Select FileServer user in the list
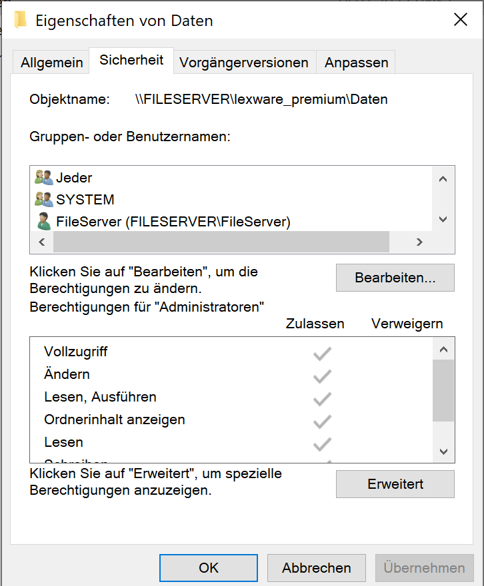 tap(173, 222)
